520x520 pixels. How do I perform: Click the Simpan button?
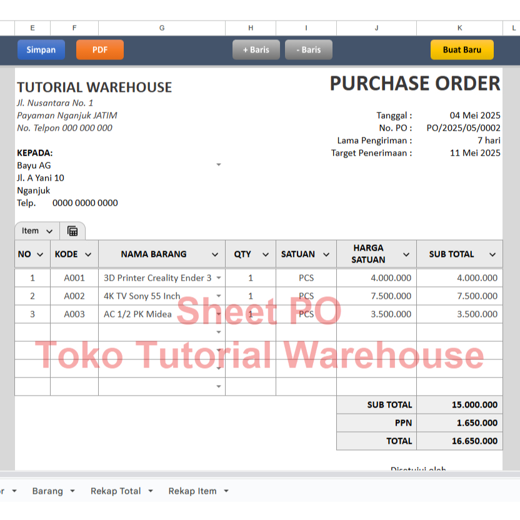pos(41,49)
